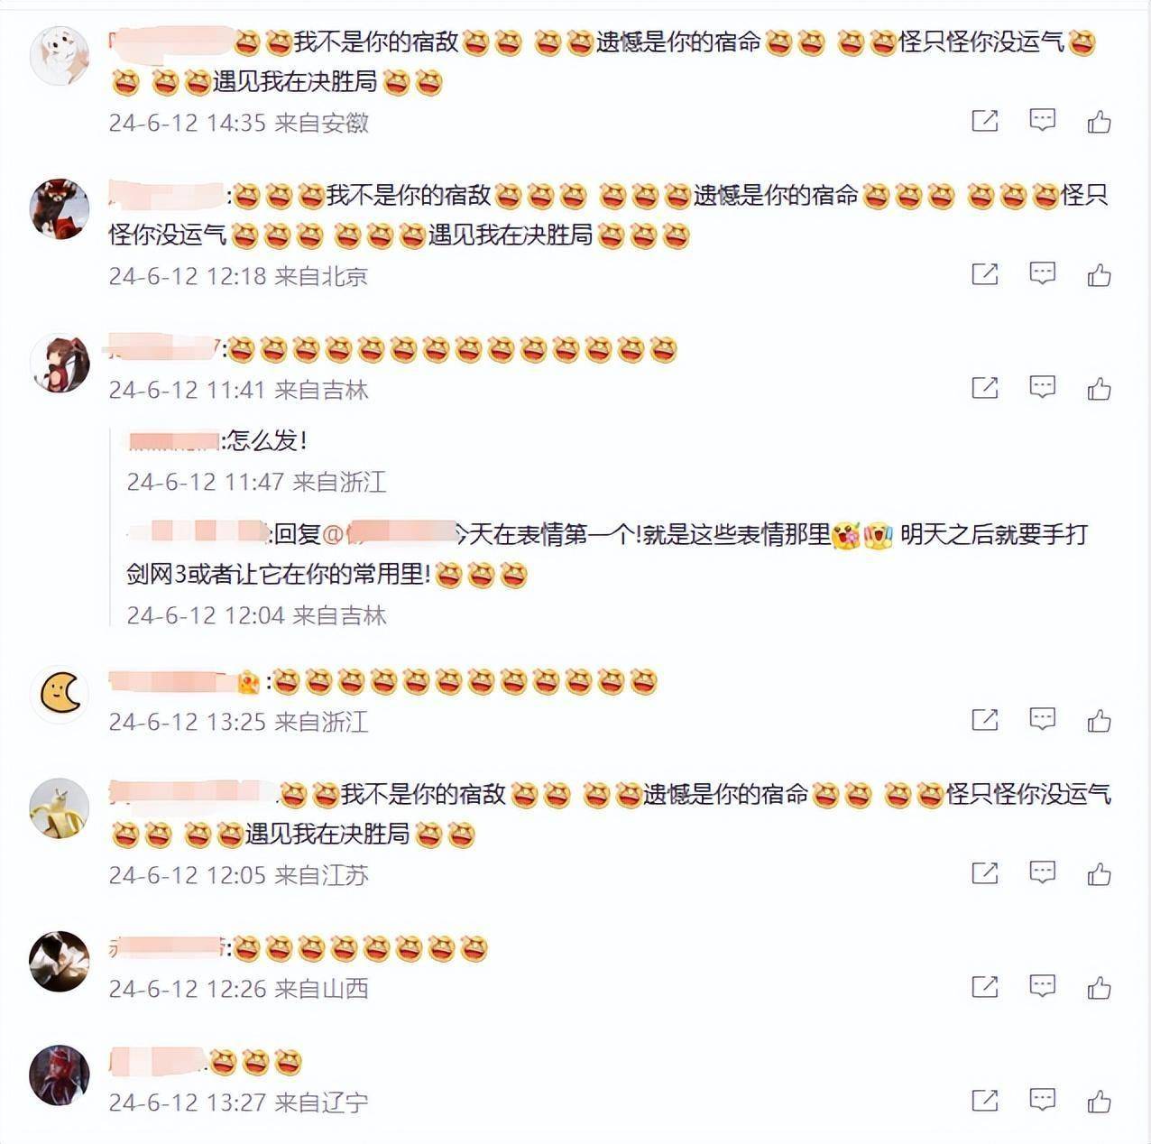Screen dimensions: 1151x1144
Task: Like the 山西 comment at 12:26
Action: tap(1099, 988)
